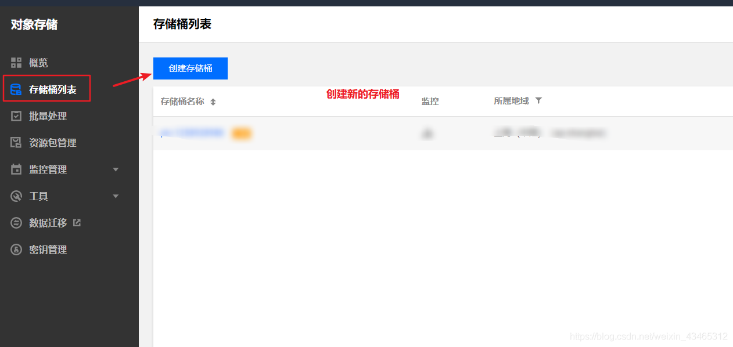
Task: Open the 所属地域 region filter
Action: click(538, 100)
